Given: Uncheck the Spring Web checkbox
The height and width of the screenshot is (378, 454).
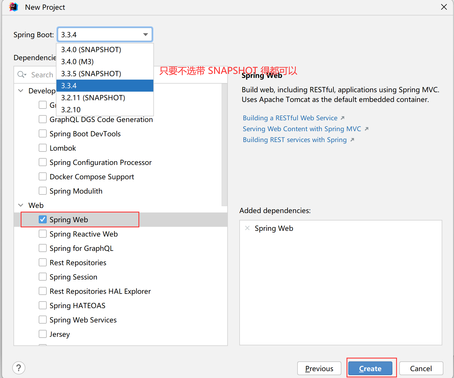Looking at the screenshot, I should pyautogui.click(x=43, y=219).
